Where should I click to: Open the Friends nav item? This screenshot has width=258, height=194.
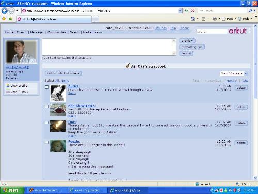(x=22, y=32)
